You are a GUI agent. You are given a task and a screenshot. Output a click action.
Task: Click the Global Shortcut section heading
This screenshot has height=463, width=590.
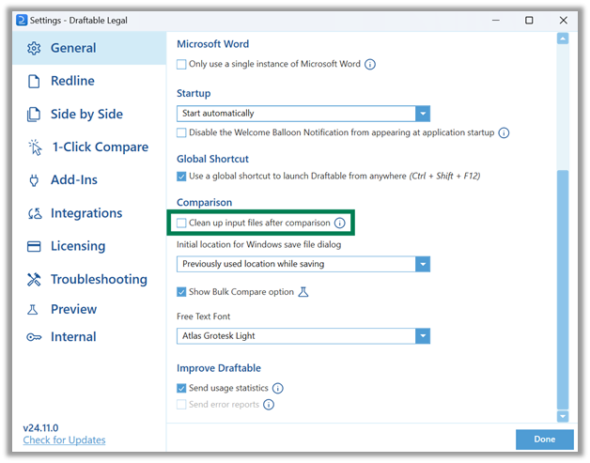point(213,159)
